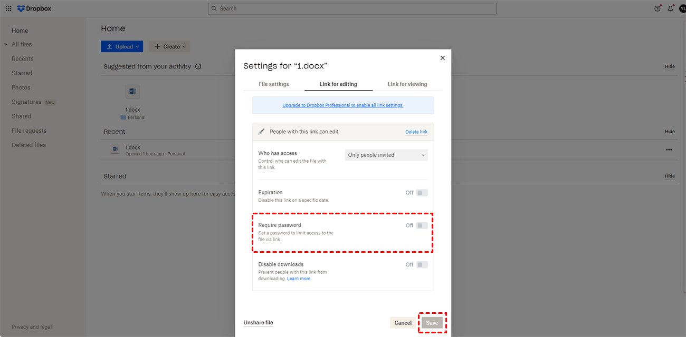Image resolution: width=686 pixels, height=337 pixels.
Task: Switch to Link for viewing tab
Action: tap(407, 84)
